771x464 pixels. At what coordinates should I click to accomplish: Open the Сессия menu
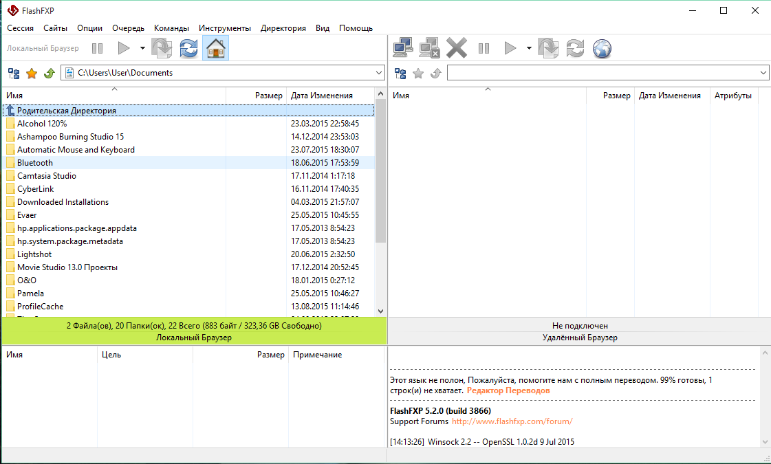click(x=20, y=28)
